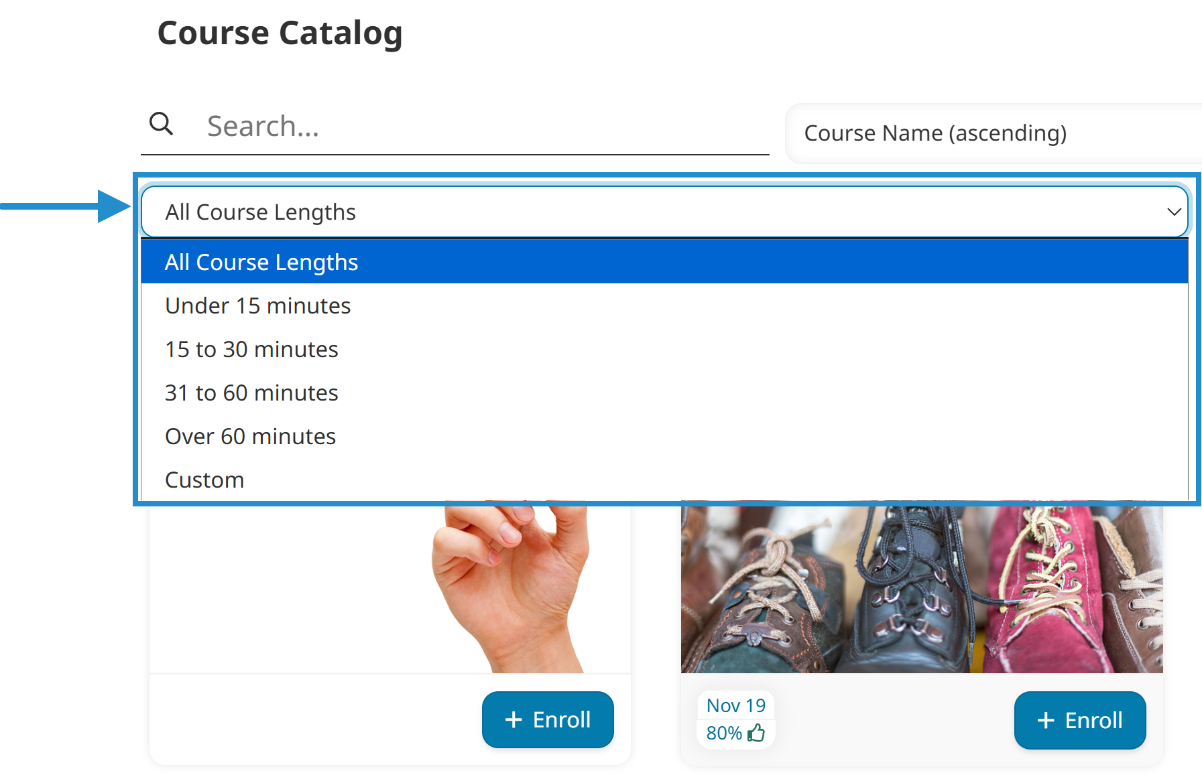Click the magnifying glass search icon
Image resolution: width=1202 pixels, height=775 pixels.
click(161, 124)
